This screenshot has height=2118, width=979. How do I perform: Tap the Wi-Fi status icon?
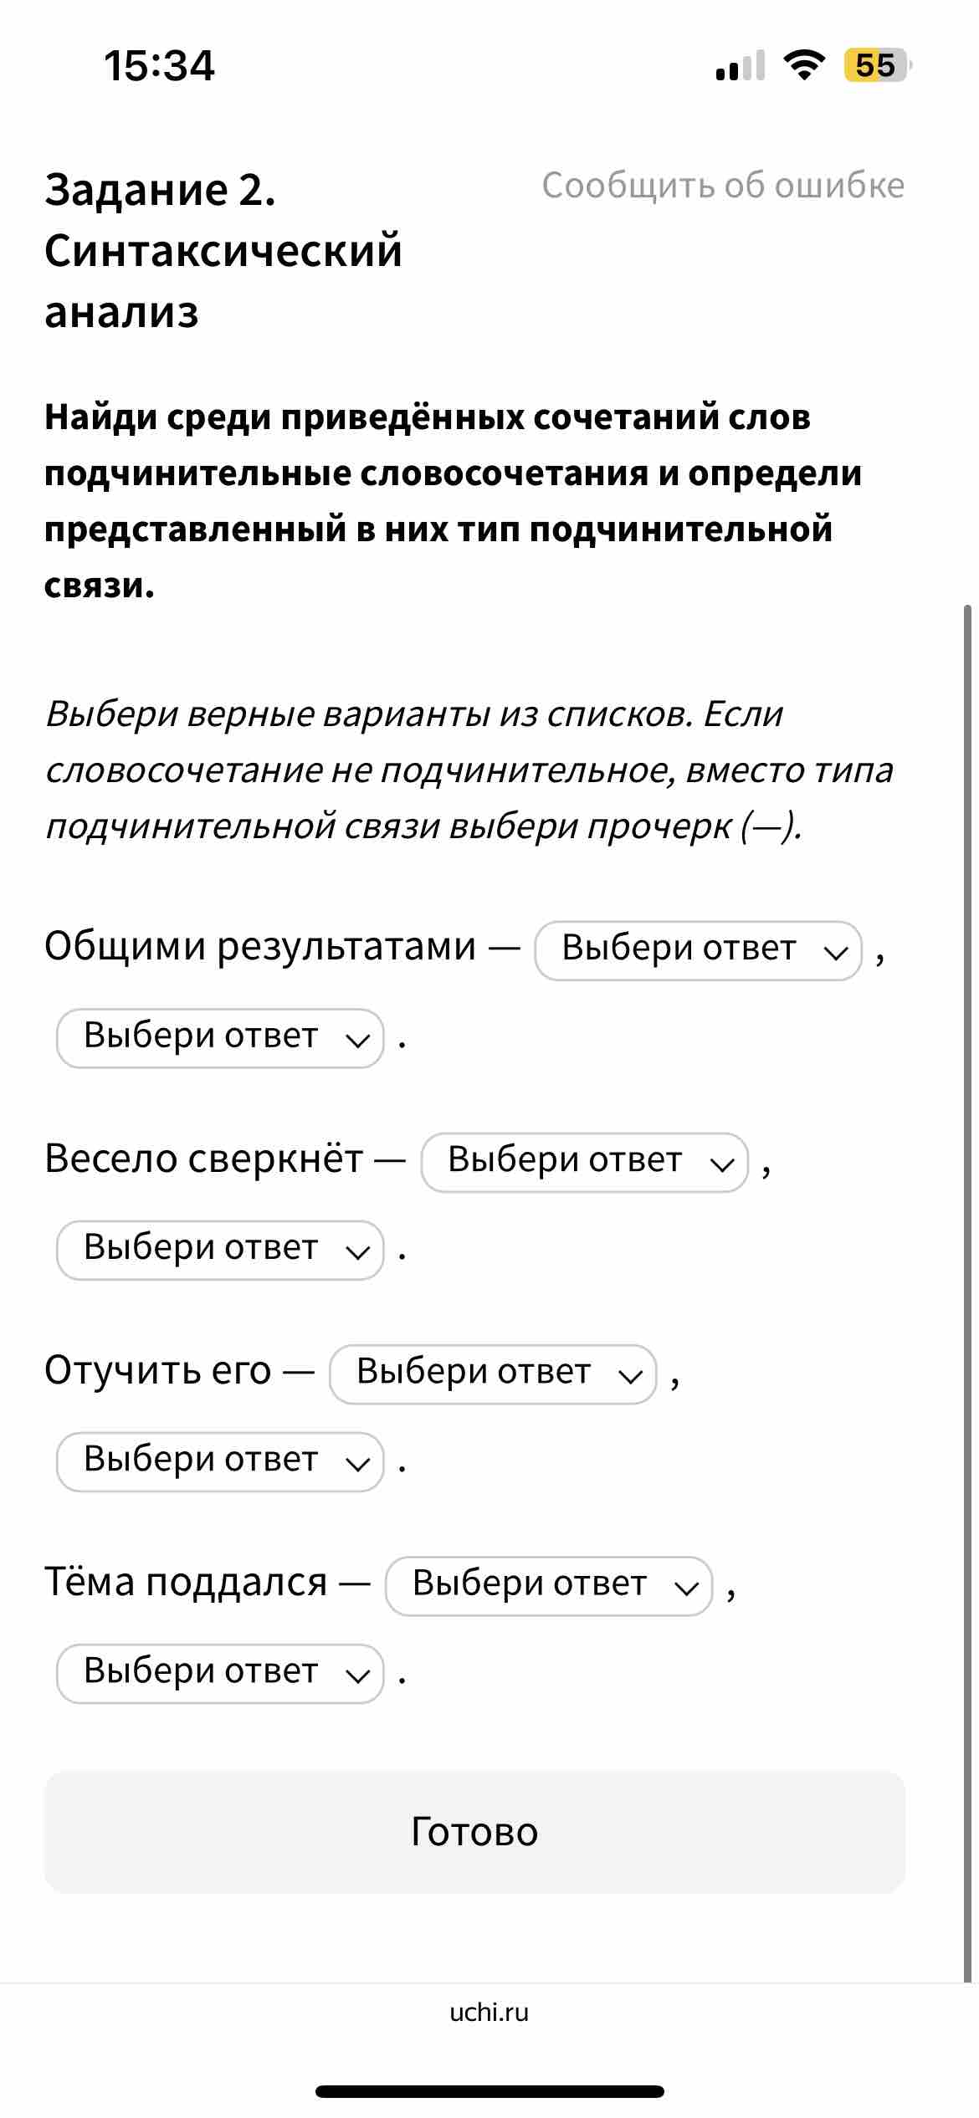(x=804, y=64)
